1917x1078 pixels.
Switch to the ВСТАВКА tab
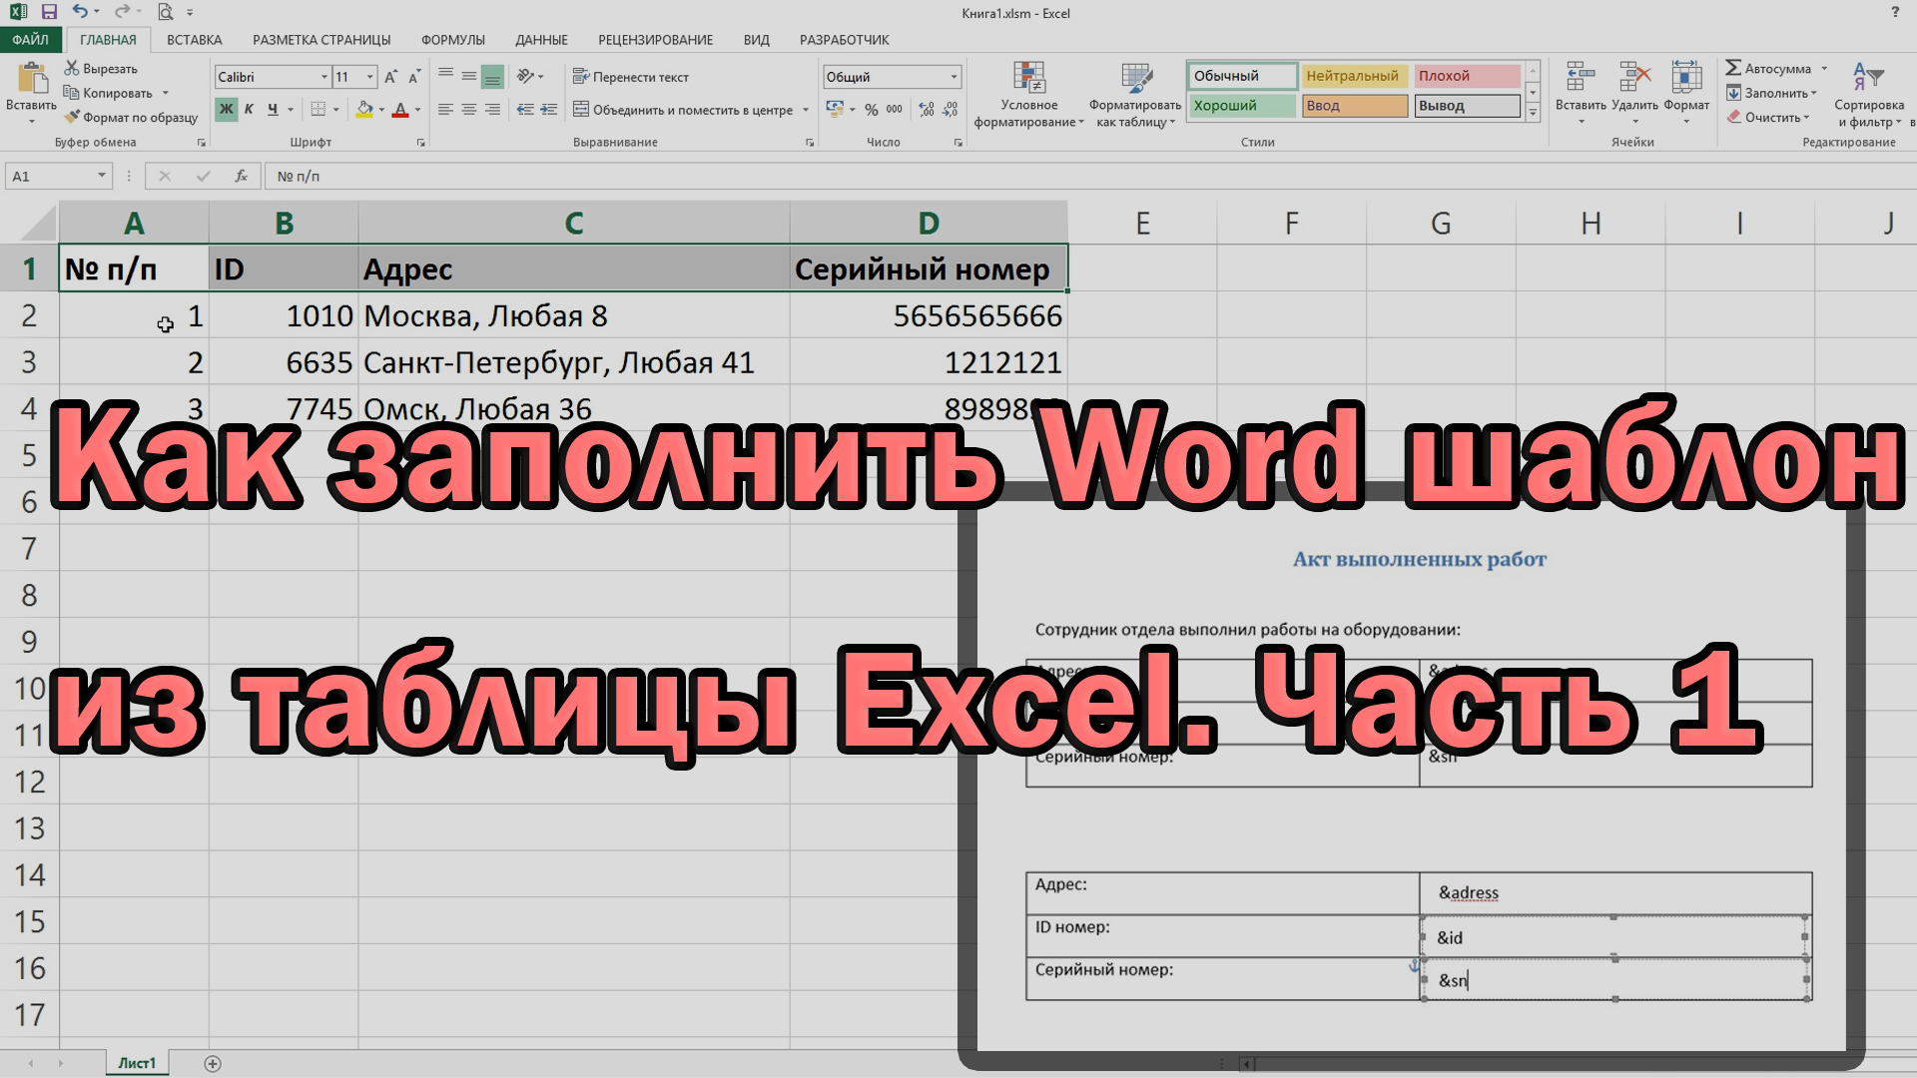point(194,40)
